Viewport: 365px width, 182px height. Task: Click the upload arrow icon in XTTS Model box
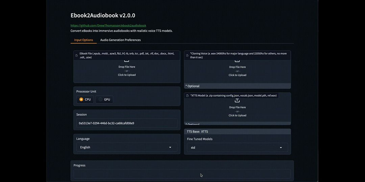237,100
